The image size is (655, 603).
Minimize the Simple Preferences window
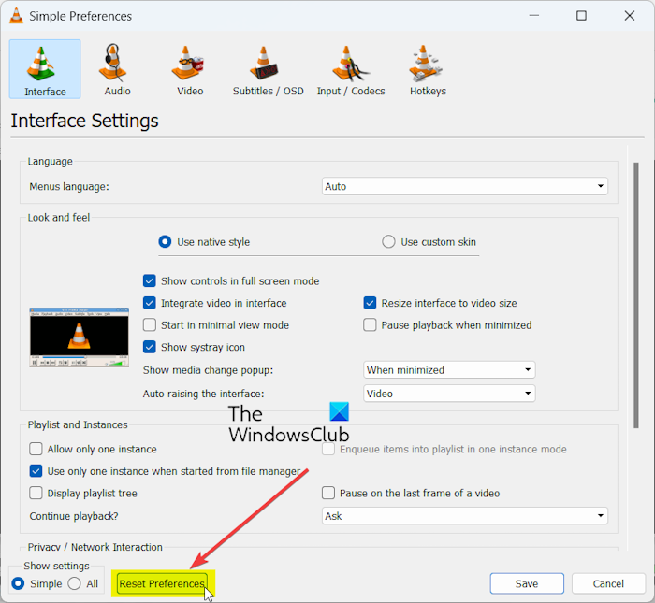click(534, 16)
